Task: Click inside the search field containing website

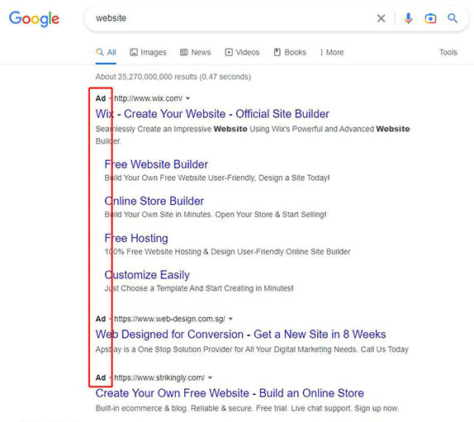Action: tap(230, 18)
